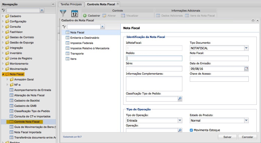Image resolution: width=261 pixels, height=143 pixels.
Task: Click the large funnel filter icon in the toolbar
Action: pos(63,13)
